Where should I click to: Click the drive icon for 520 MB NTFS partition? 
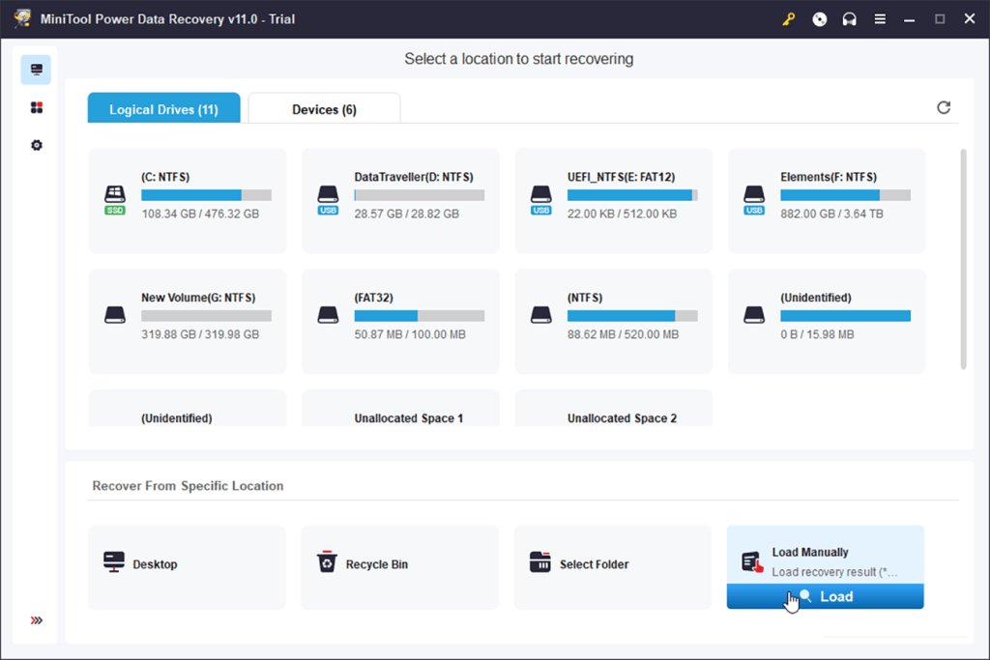pyautogui.click(x=541, y=315)
